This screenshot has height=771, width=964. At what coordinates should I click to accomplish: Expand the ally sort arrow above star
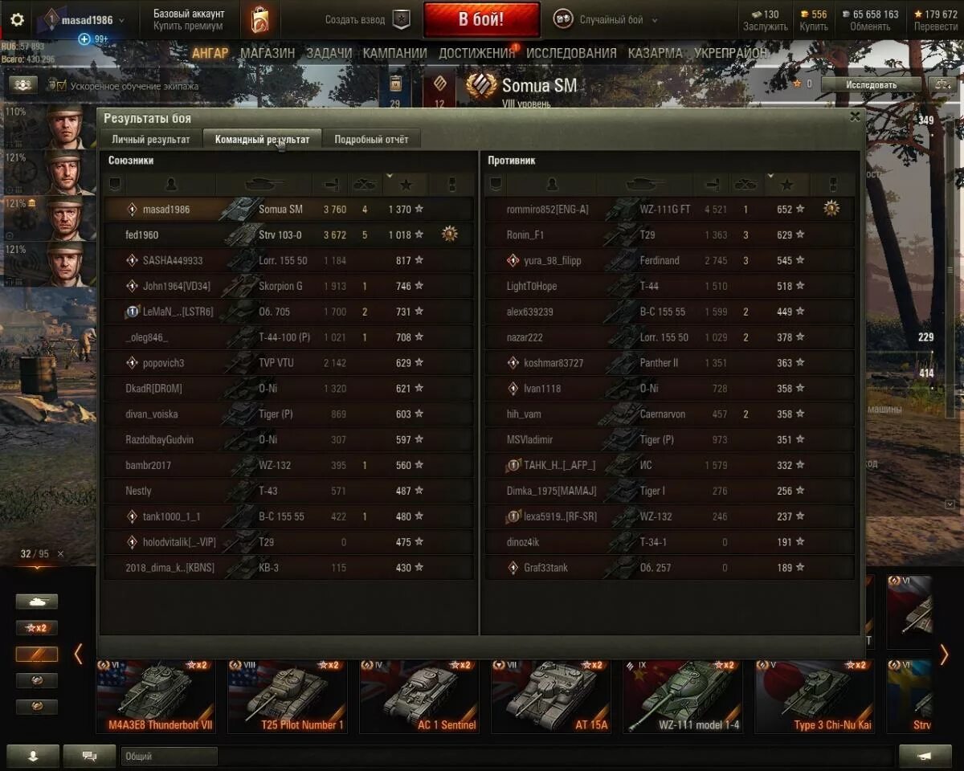(x=390, y=175)
